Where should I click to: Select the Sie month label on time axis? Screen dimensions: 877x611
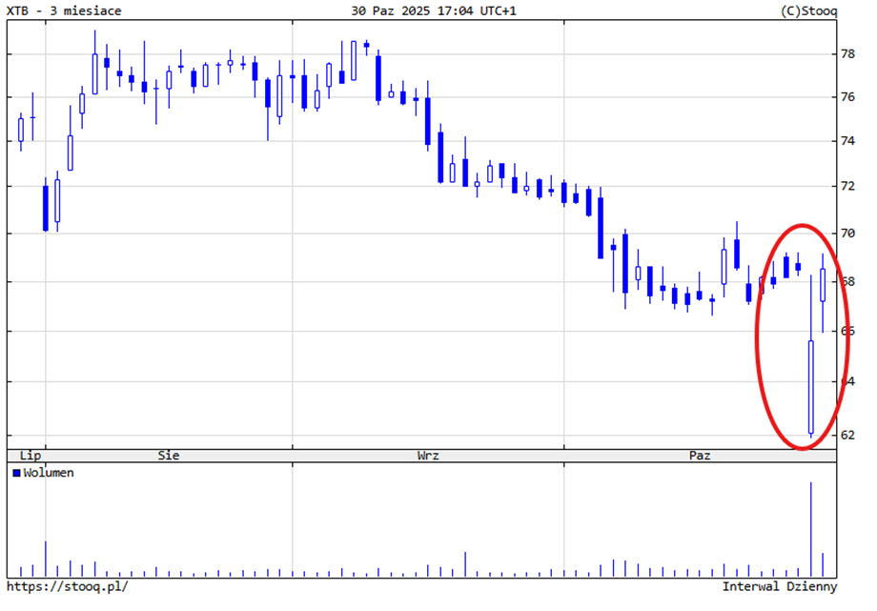(169, 456)
